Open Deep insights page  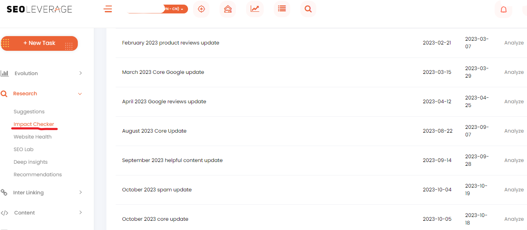click(x=31, y=162)
